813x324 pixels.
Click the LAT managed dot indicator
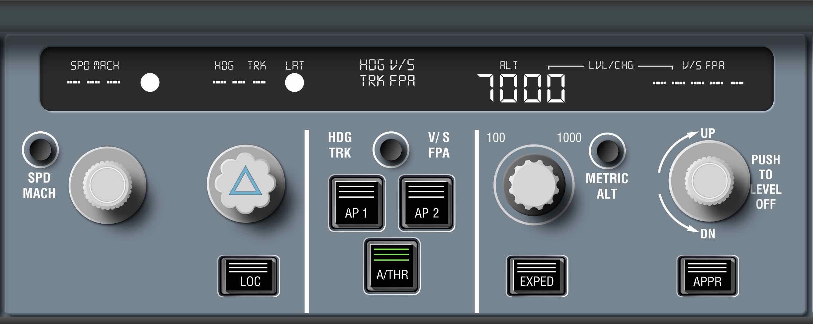[x=294, y=83]
